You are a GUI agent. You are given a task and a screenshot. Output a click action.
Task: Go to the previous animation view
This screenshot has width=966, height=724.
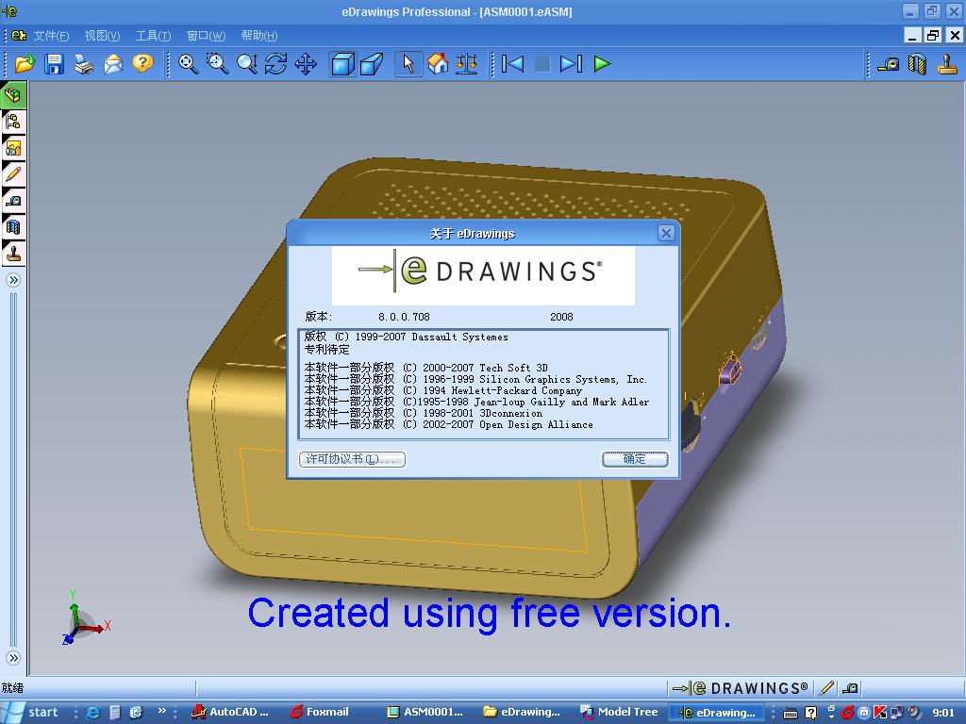(512, 64)
